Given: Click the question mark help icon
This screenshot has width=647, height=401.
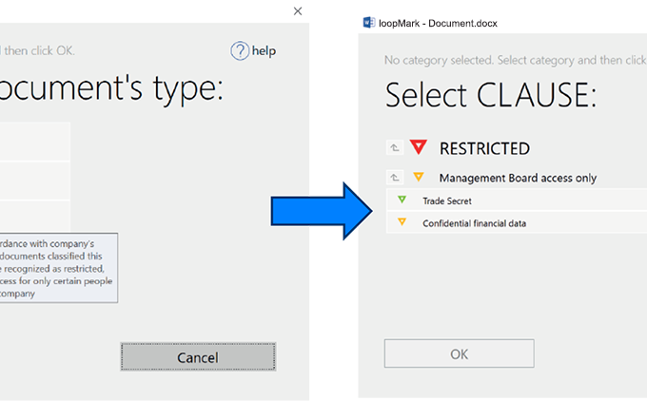Looking at the screenshot, I should (x=240, y=50).
